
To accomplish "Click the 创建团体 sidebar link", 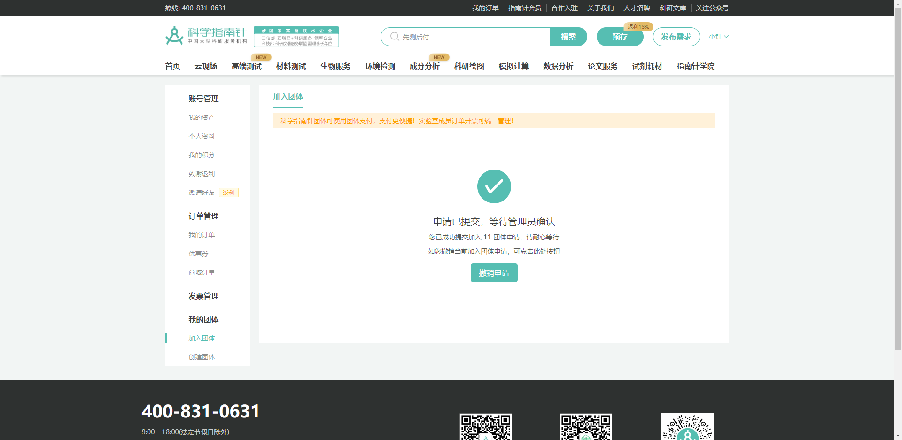I will (x=202, y=356).
